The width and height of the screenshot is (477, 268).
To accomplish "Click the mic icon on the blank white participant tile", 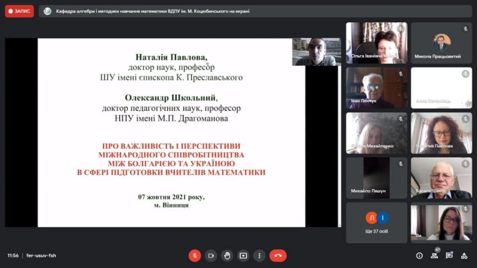I will (465, 74).
